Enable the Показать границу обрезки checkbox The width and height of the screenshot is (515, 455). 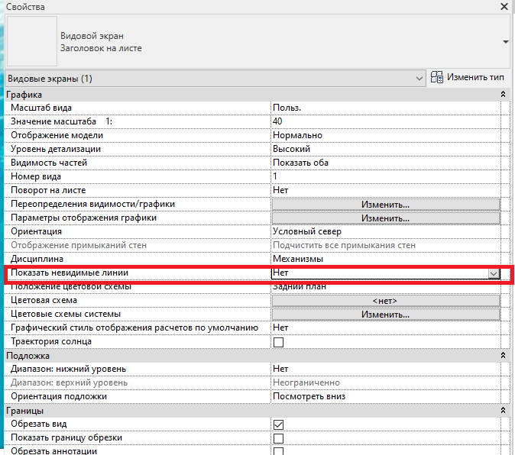(278, 438)
